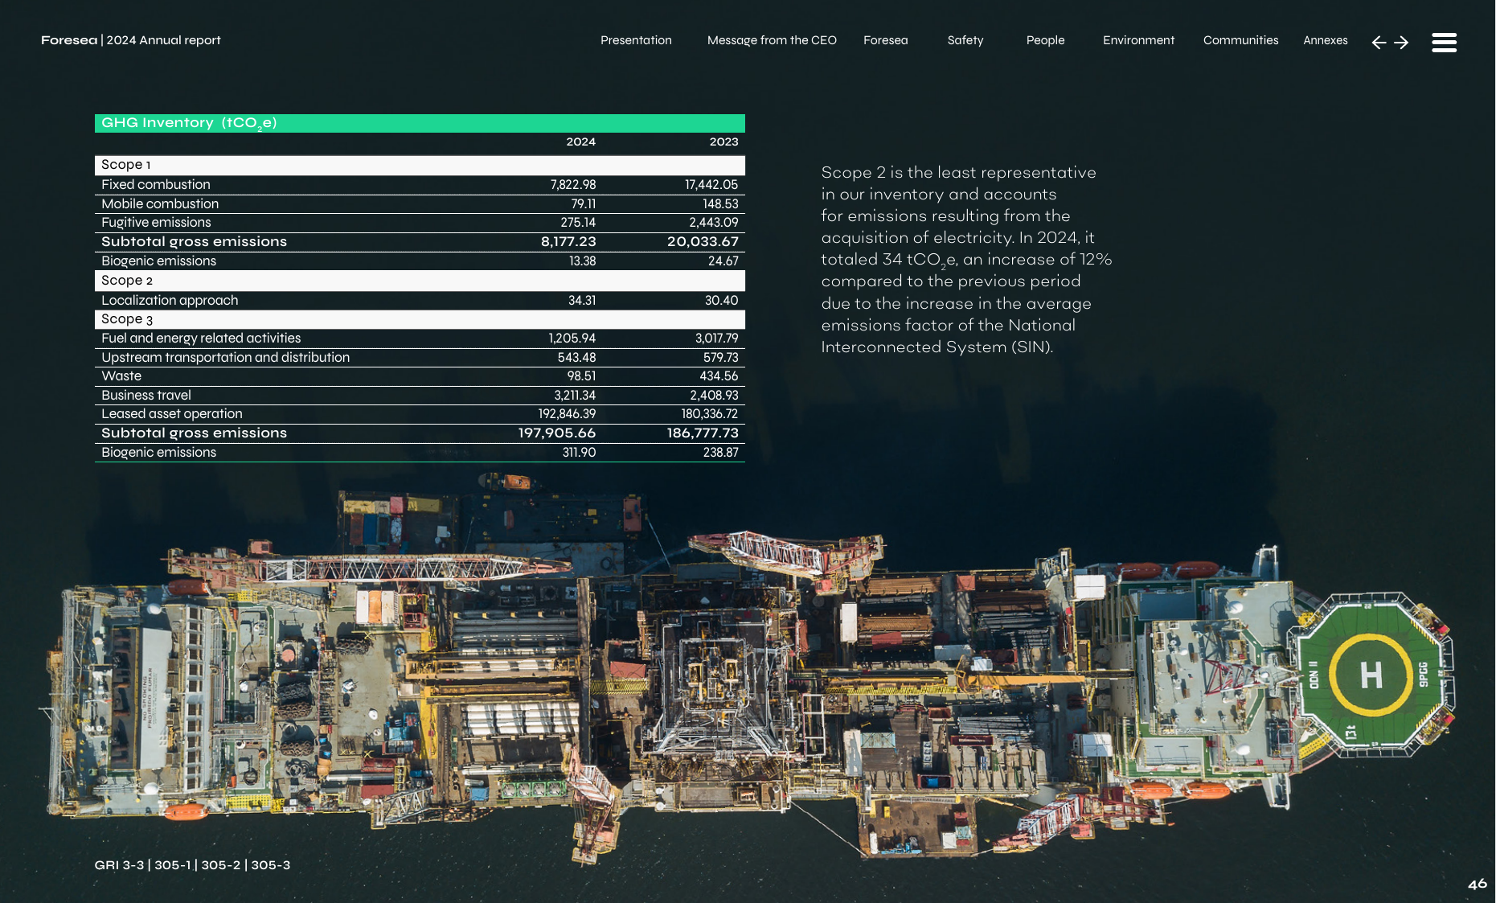Go to the previous page arrow
The image size is (1496, 903).
[1379, 43]
